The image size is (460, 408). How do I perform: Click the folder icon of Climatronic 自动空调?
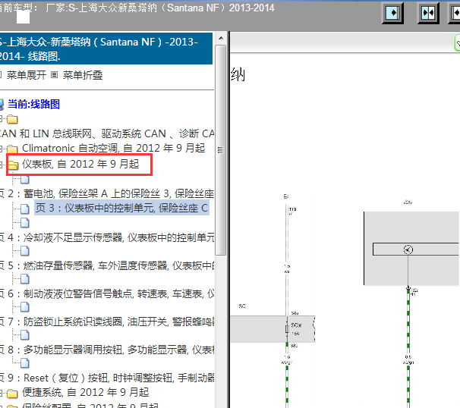point(12,149)
